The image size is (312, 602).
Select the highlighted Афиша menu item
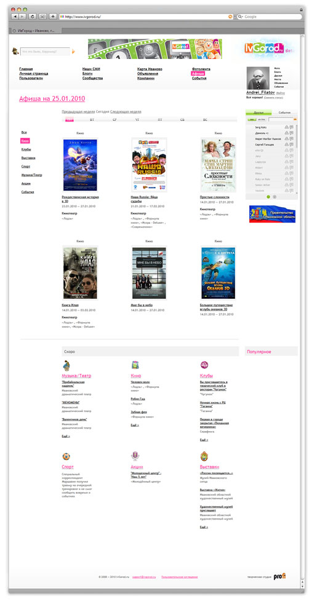[198, 73]
